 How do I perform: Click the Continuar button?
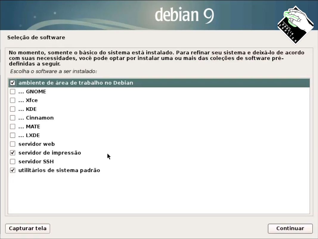[x=290, y=229]
